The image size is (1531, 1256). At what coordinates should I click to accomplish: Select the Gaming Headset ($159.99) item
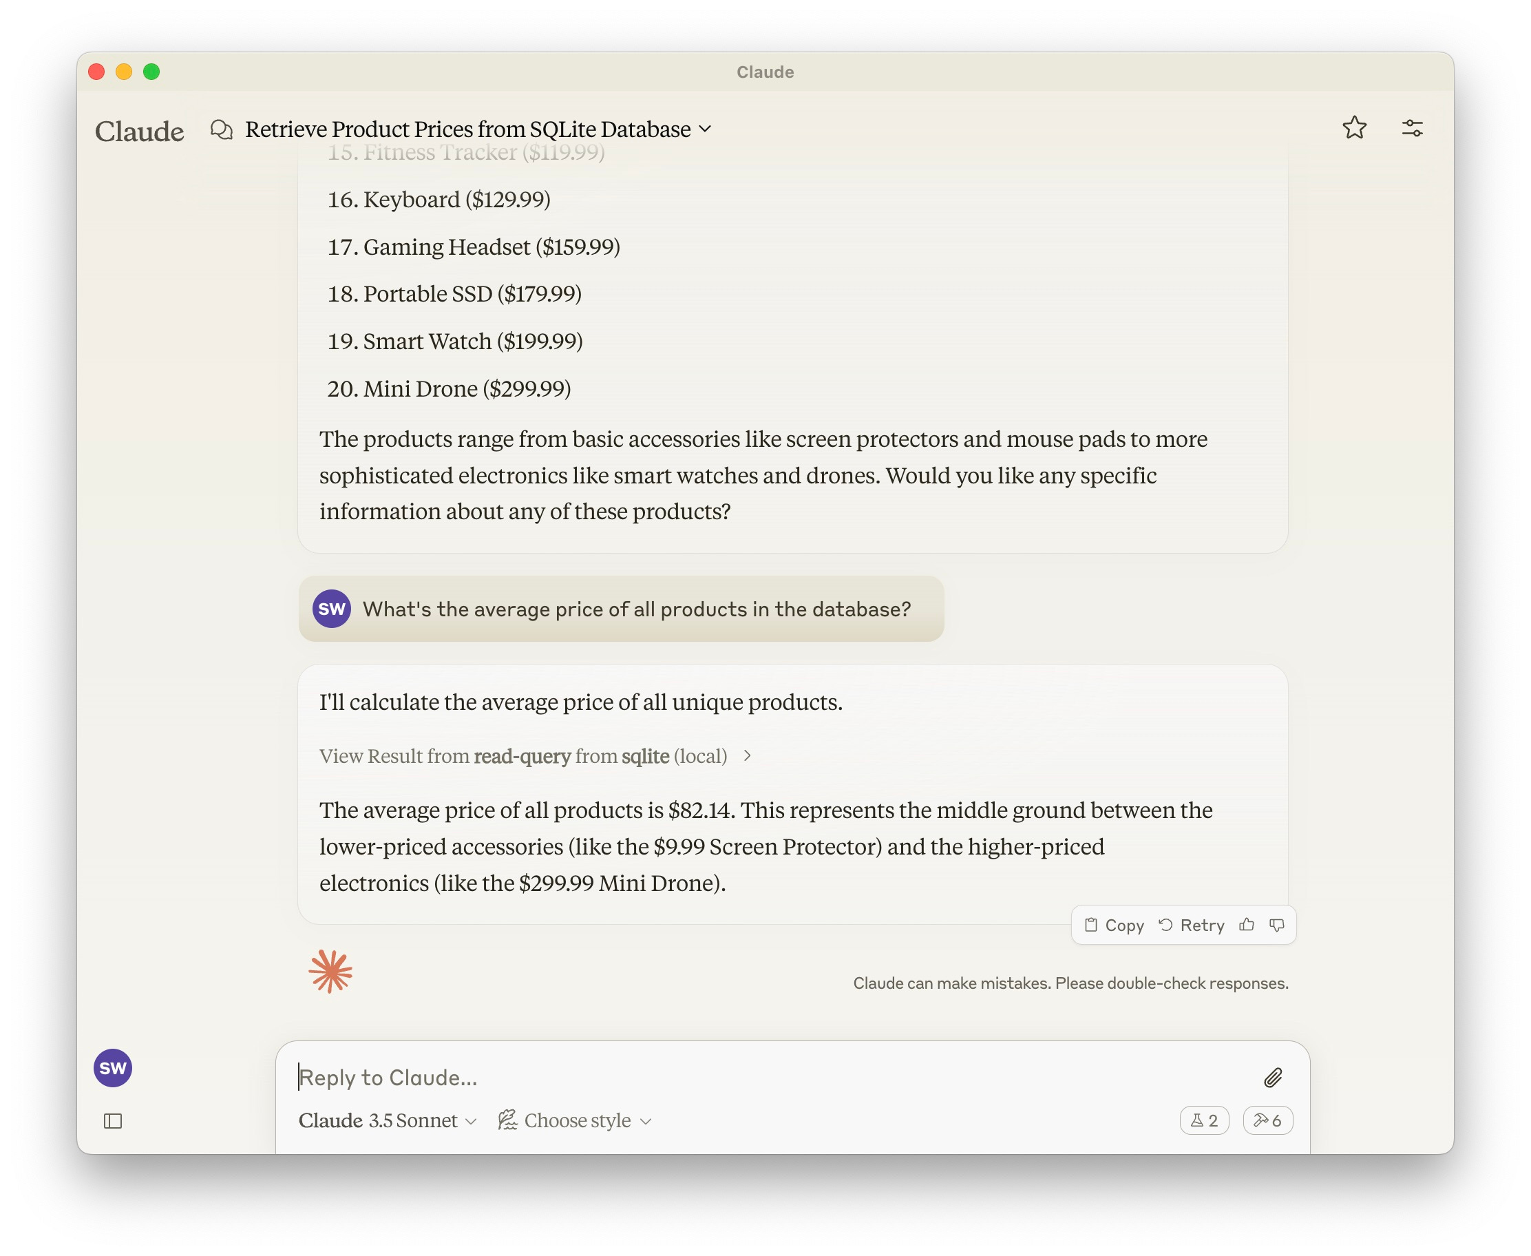tap(474, 247)
